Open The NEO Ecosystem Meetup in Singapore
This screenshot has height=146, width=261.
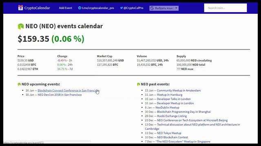(183, 142)
